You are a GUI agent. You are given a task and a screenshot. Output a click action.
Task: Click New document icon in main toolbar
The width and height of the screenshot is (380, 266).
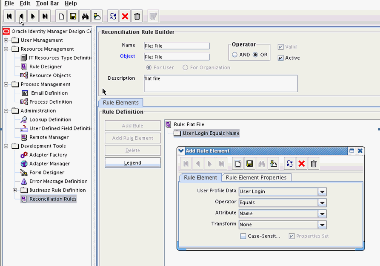pyautogui.click(x=61, y=17)
